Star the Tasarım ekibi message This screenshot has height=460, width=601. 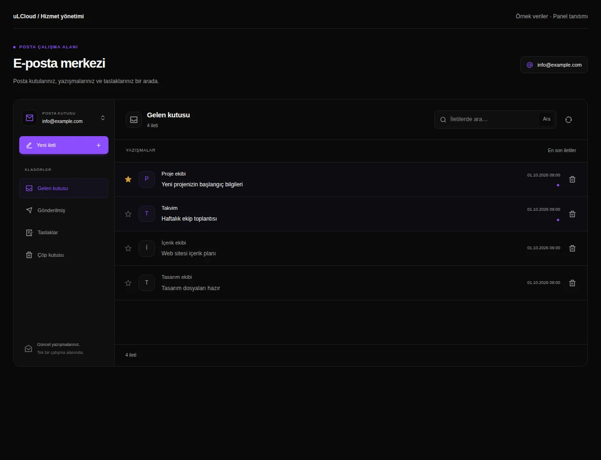point(128,283)
